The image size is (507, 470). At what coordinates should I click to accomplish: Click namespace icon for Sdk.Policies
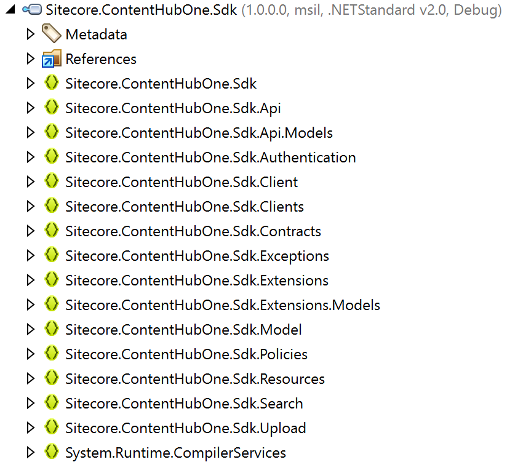coord(52,354)
